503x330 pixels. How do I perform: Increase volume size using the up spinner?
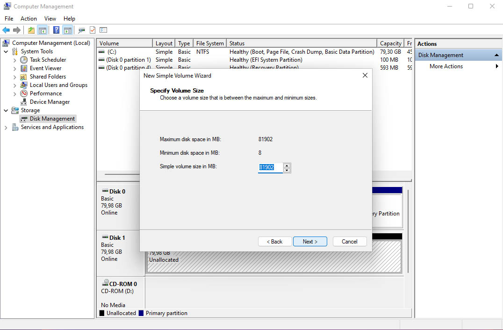click(287, 165)
